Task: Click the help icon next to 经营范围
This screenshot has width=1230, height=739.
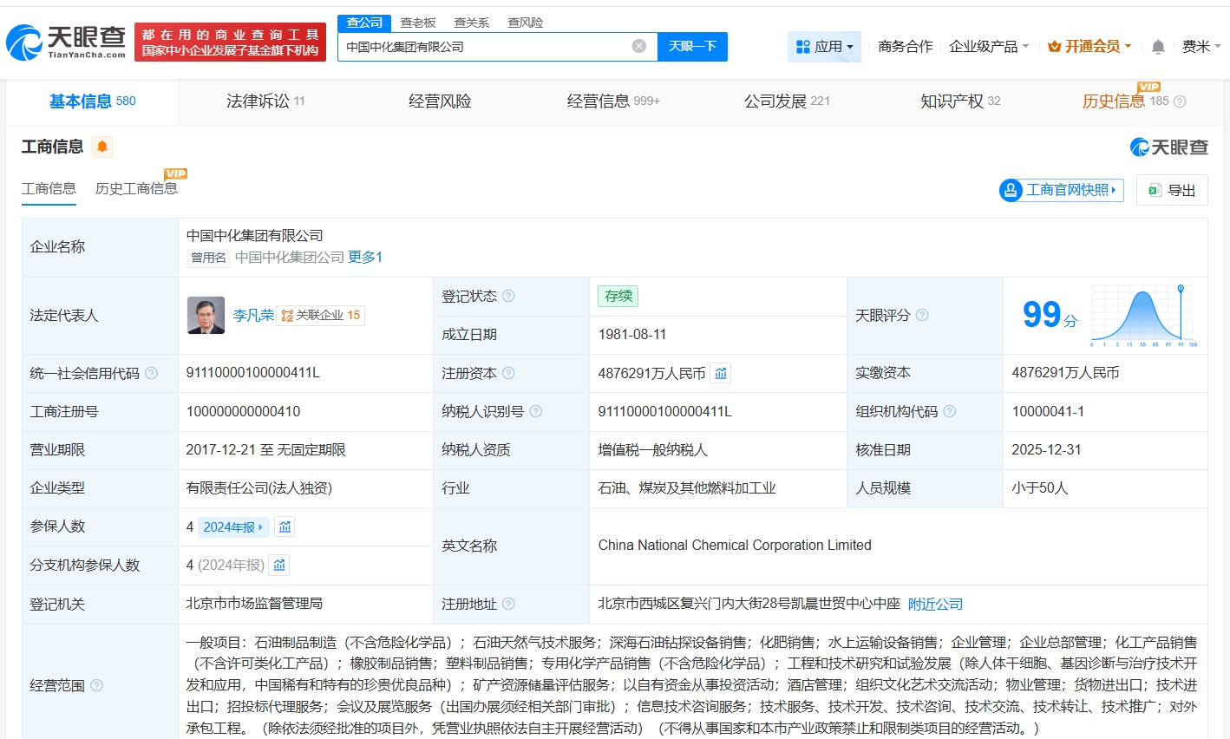Action: point(96,685)
